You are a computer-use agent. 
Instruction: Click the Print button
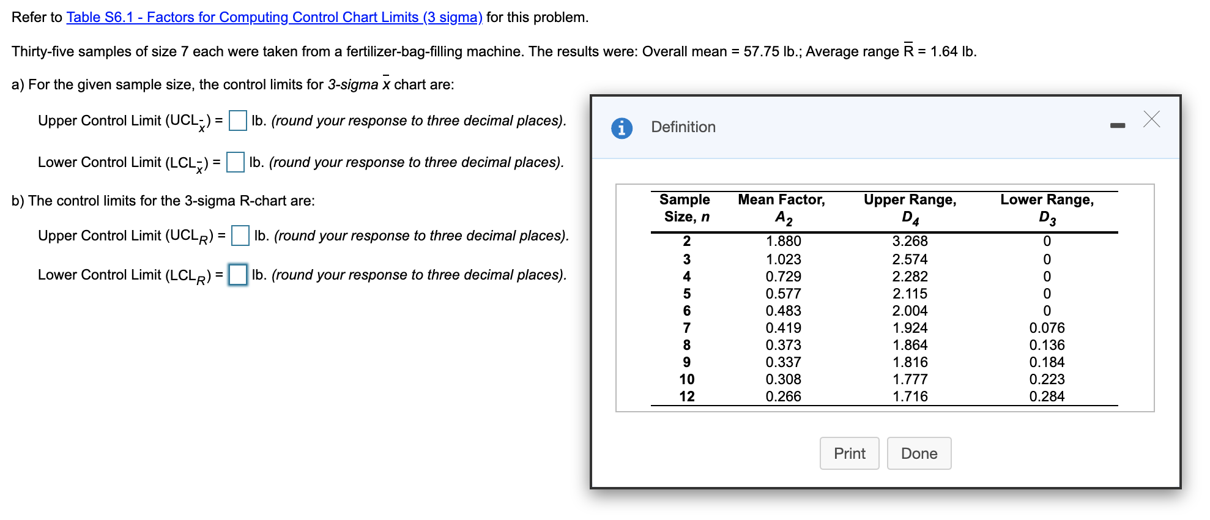pyautogui.click(x=849, y=453)
